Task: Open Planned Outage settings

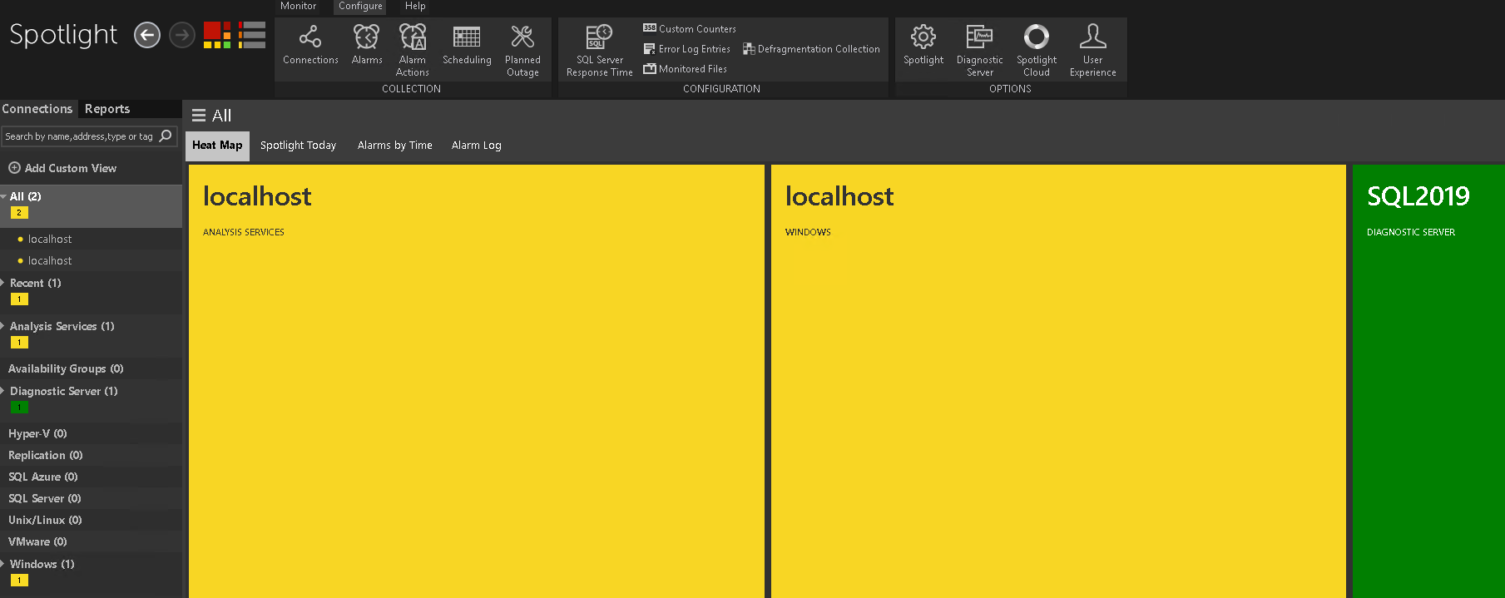Action: (522, 51)
